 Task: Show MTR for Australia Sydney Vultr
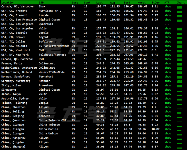168,99
